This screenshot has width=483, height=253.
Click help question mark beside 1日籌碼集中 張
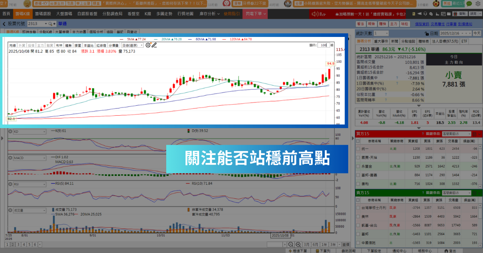coord(397,78)
